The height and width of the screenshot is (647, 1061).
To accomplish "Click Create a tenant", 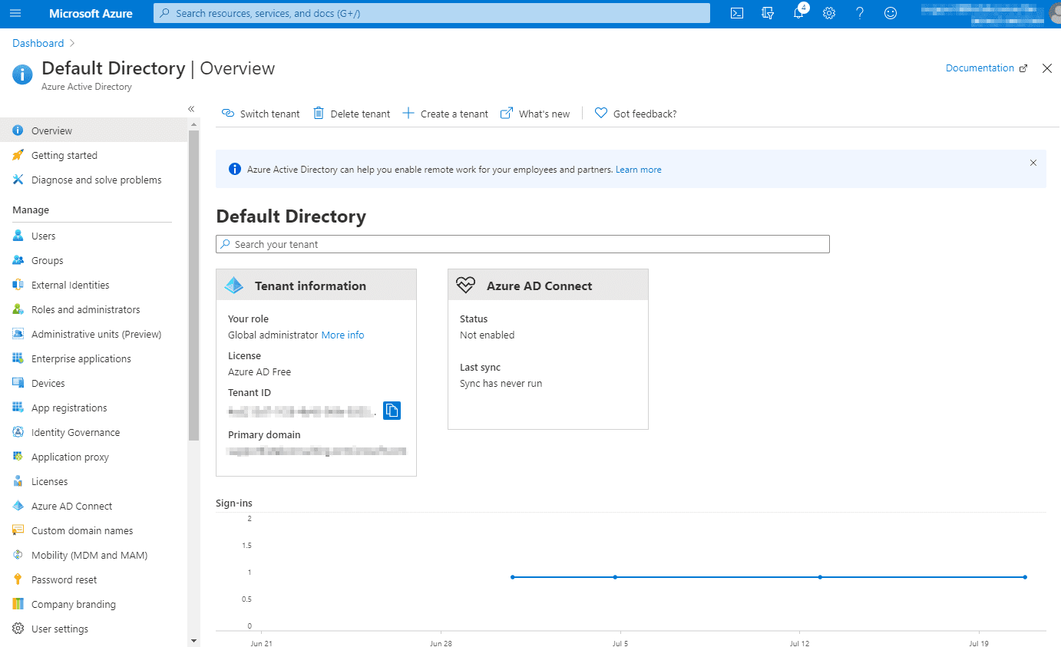I will [x=445, y=114].
